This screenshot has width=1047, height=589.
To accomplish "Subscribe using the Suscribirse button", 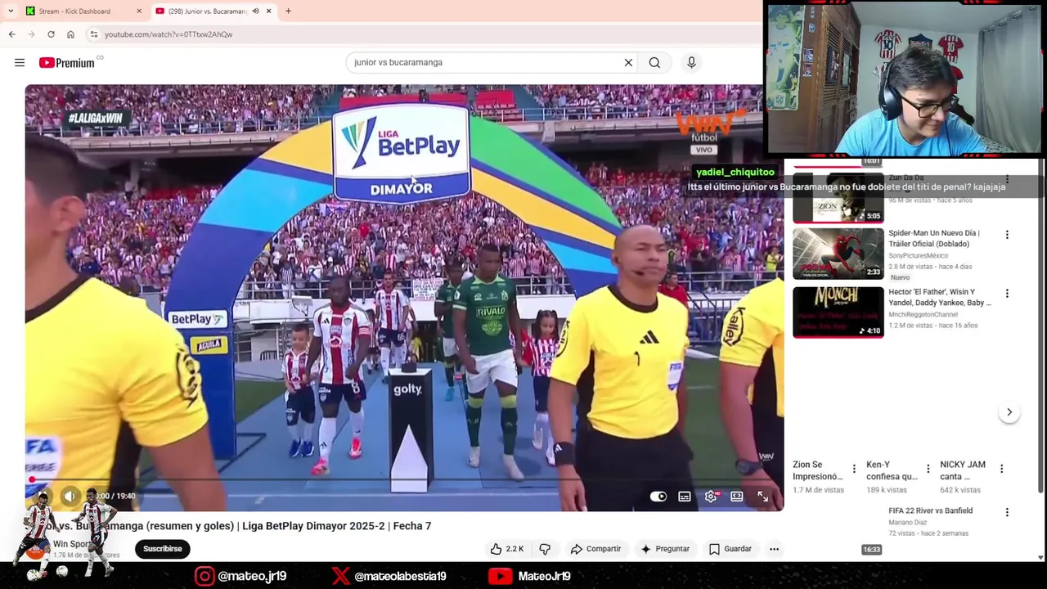I will [163, 549].
